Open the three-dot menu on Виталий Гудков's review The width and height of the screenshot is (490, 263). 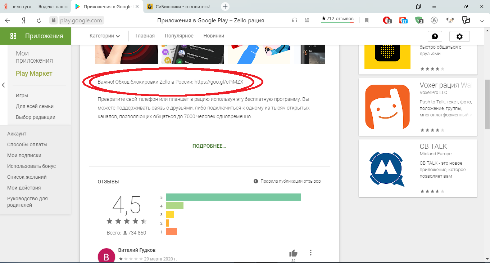pos(311,253)
